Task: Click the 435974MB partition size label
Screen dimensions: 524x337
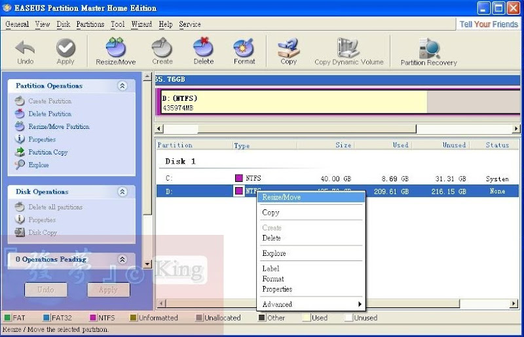Action: pos(178,108)
